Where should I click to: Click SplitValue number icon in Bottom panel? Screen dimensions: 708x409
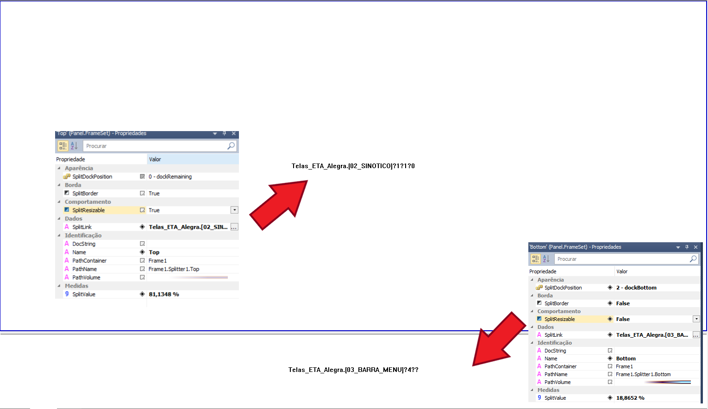tap(539, 398)
